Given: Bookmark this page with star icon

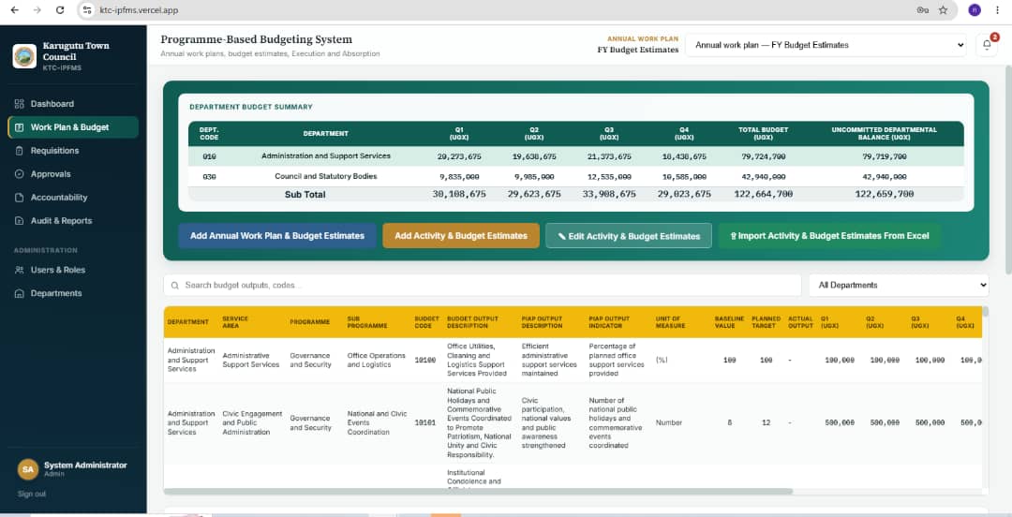Looking at the screenshot, I should coord(943,9).
